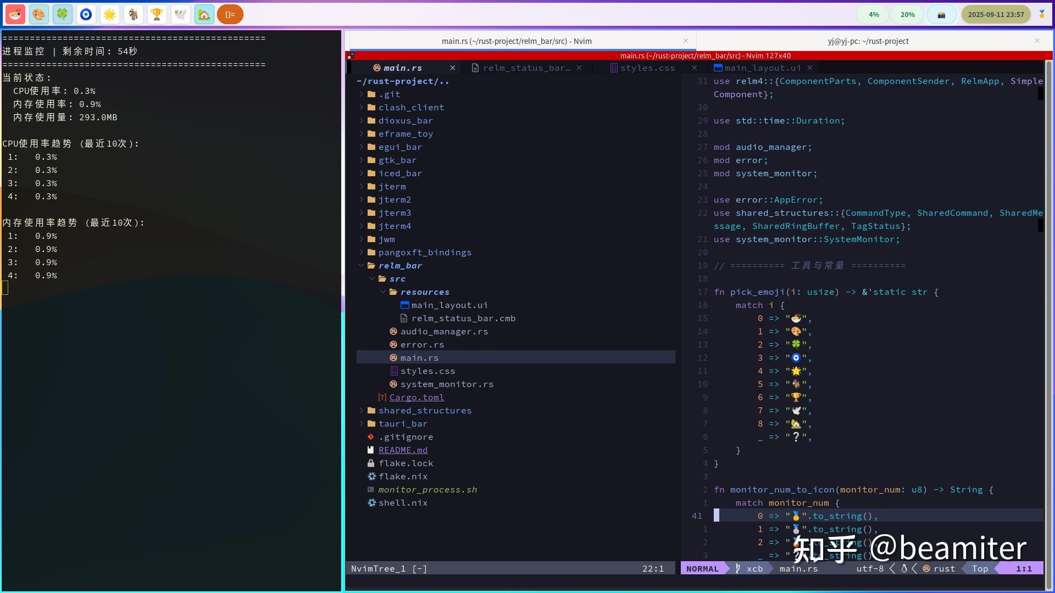Viewport: 1055px width, 593px height.
Task: Click the camera screenshot button in bar
Action: [x=942, y=15]
